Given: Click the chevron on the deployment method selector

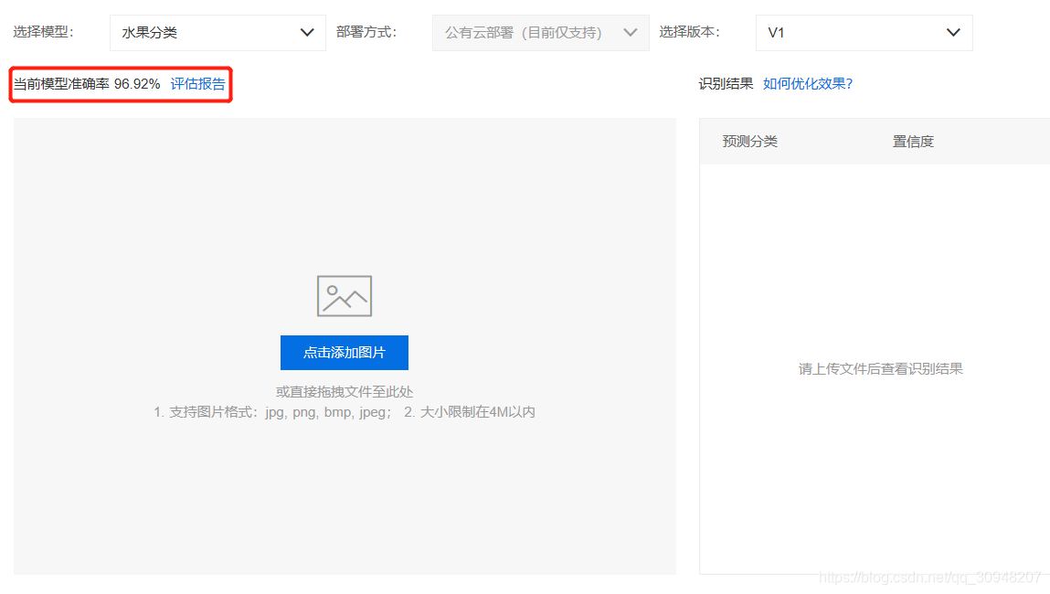Looking at the screenshot, I should point(630,32).
